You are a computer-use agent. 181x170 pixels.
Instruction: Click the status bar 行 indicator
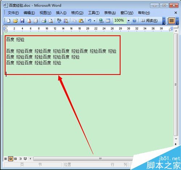pos(113,165)
